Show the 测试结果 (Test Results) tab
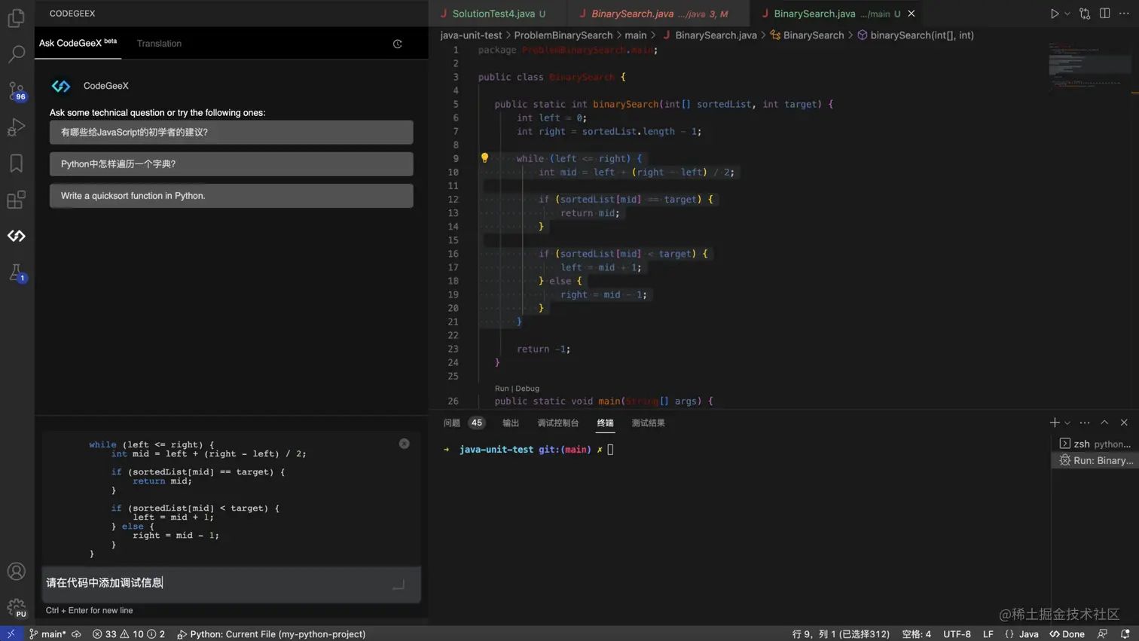The height and width of the screenshot is (641, 1139). 648,423
